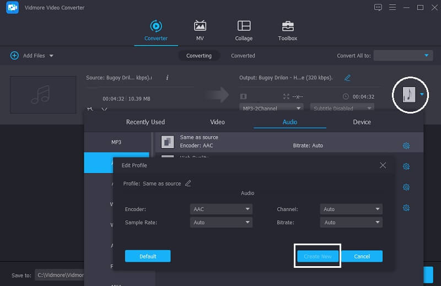This screenshot has width=441, height=286.
Task: Open the Channel dropdown
Action: 351,209
